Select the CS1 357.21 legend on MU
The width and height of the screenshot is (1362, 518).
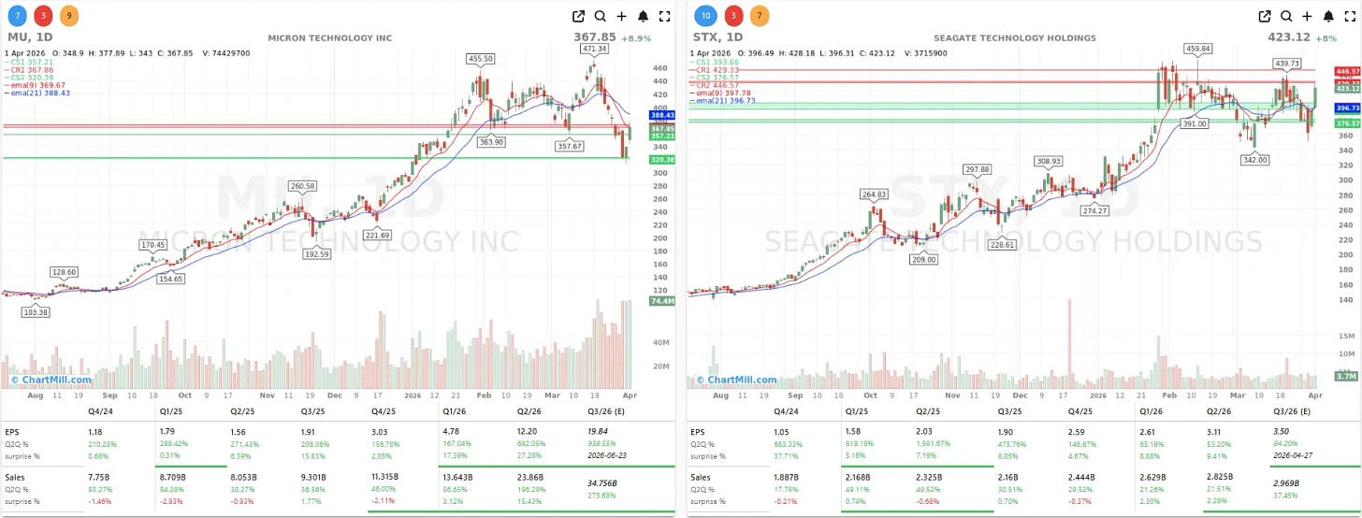point(28,62)
